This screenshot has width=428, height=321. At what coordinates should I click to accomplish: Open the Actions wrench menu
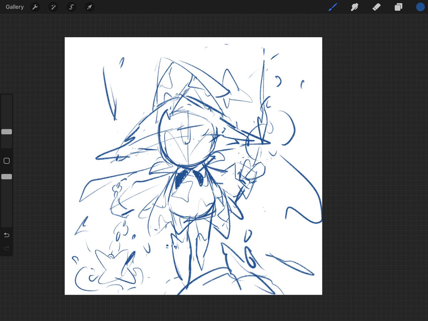coord(35,7)
